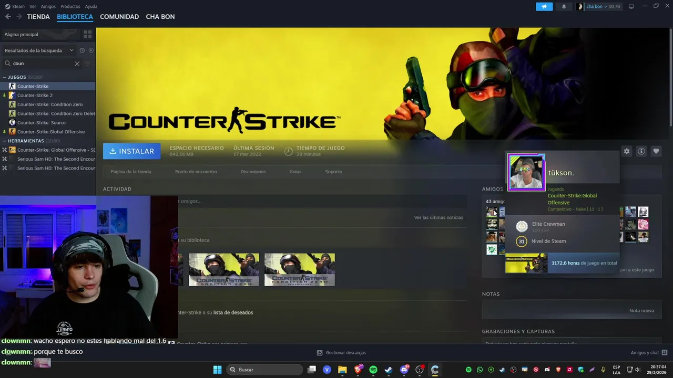
Task: Select Counter-Strike in game list
Action: click(x=48, y=86)
